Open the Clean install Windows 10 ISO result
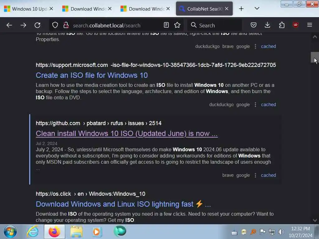319x239 pixels. 127,134
